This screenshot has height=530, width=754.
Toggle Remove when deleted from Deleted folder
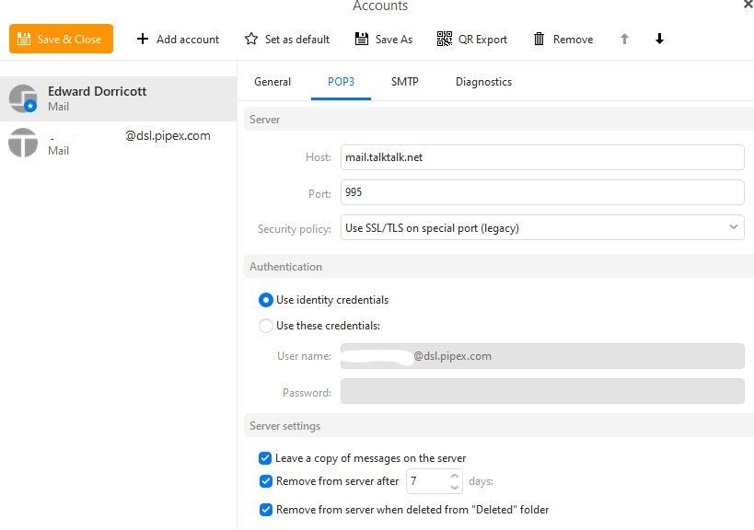point(265,510)
